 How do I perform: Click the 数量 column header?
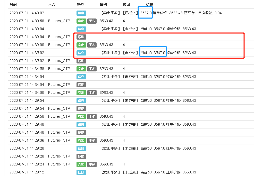(x=126, y=5)
